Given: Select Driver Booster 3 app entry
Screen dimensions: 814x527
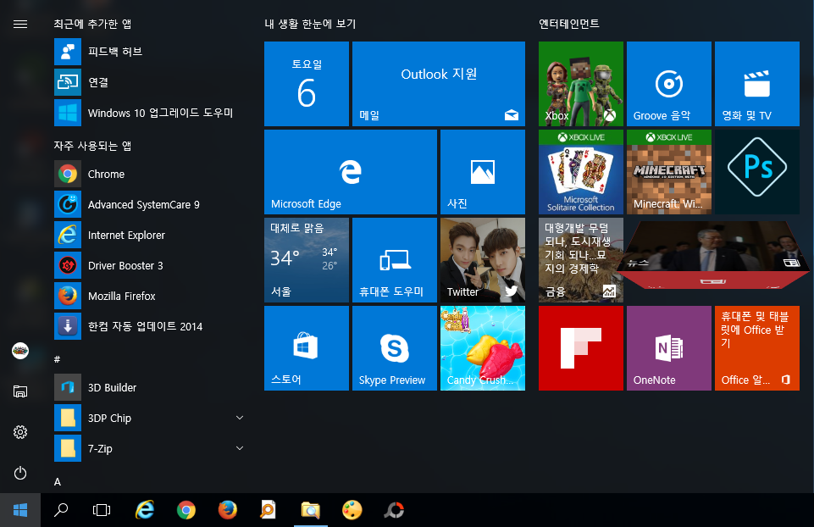Looking at the screenshot, I should tap(125, 265).
